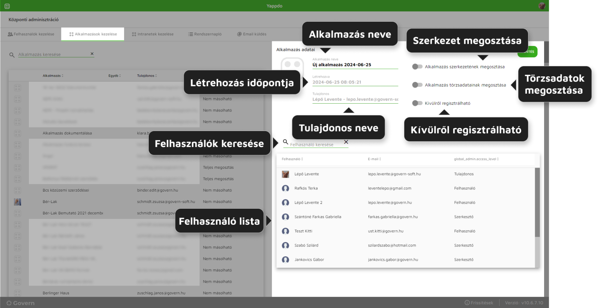Sort user list by Felhasználó column

tap(292, 159)
